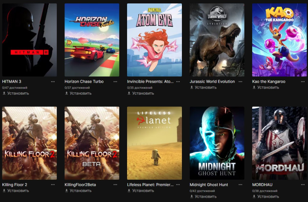Select the Horizon Chase Turbo cover art
Viewport: 308px width, 202px height.
click(92, 40)
